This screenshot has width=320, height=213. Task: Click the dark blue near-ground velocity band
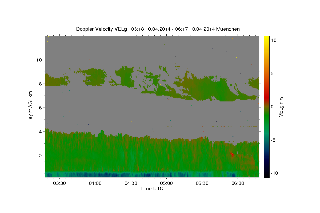pos(152,175)
